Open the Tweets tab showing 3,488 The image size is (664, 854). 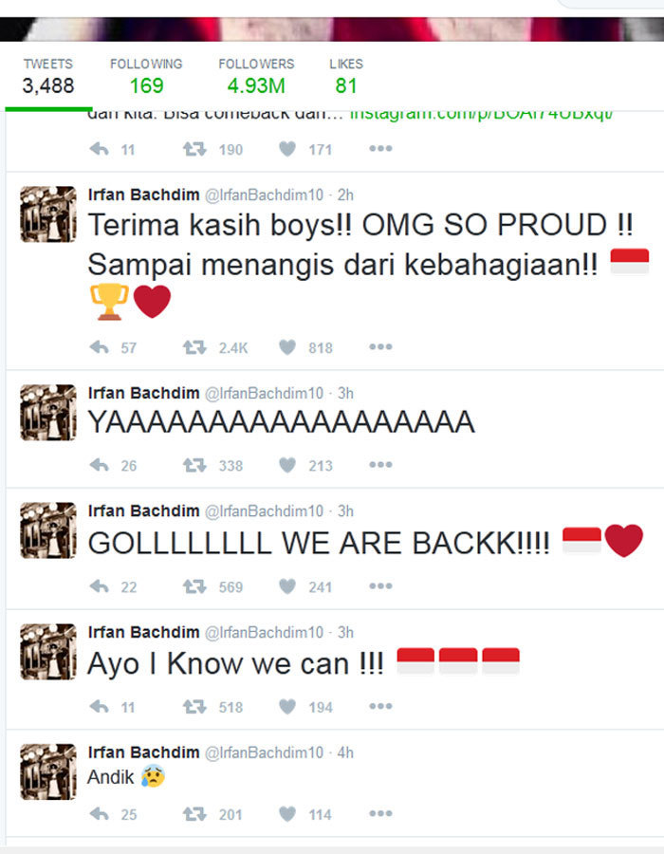tap(47, 76)
